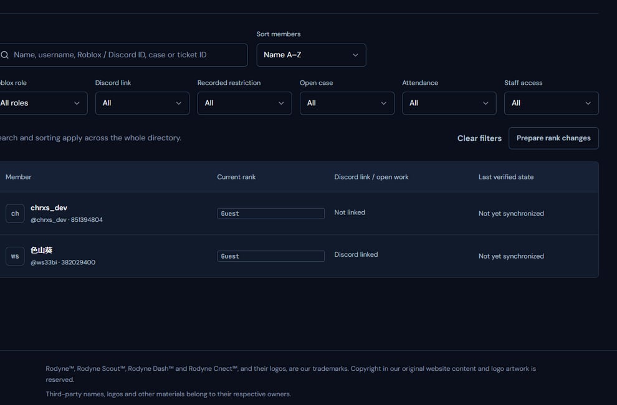
Task: Open the Sort members dropdown
Action: point(311,55)
